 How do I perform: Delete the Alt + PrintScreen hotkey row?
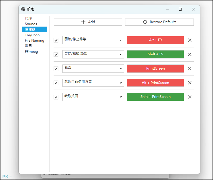pos(190,83)
